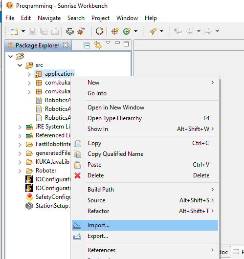Collapse the root project node
Viewport: 244px width, 259px height.
[11, 57]
